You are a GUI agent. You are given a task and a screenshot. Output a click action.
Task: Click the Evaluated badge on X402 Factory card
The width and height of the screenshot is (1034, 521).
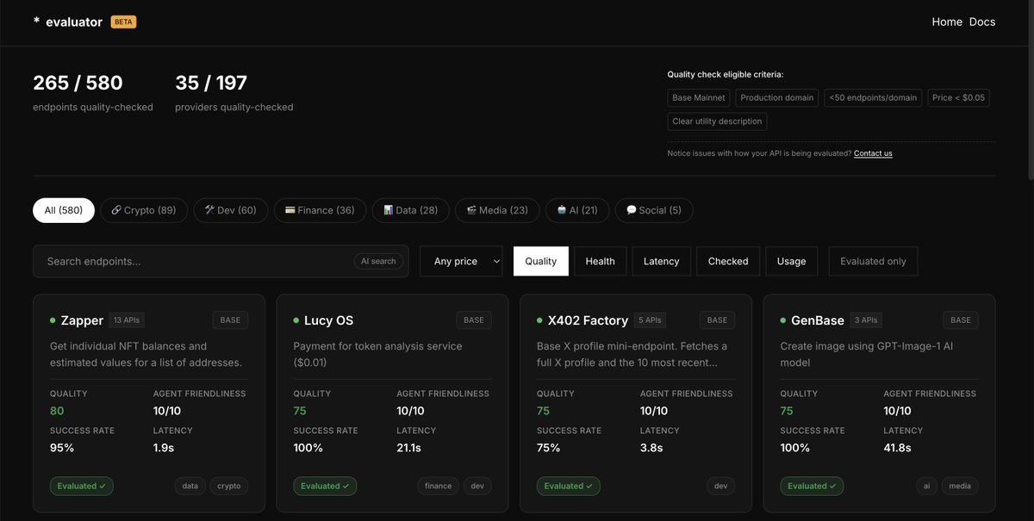click(569, 486)
